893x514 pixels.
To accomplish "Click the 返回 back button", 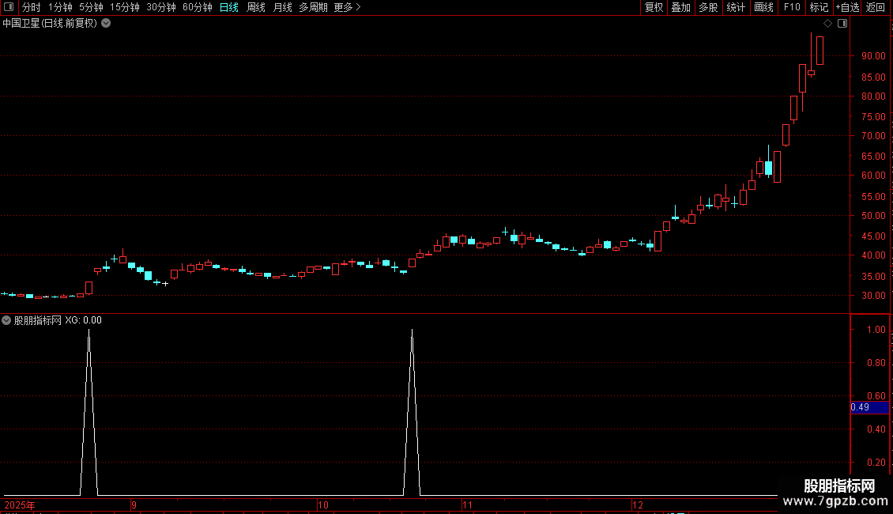I will [x=876, y=7].
